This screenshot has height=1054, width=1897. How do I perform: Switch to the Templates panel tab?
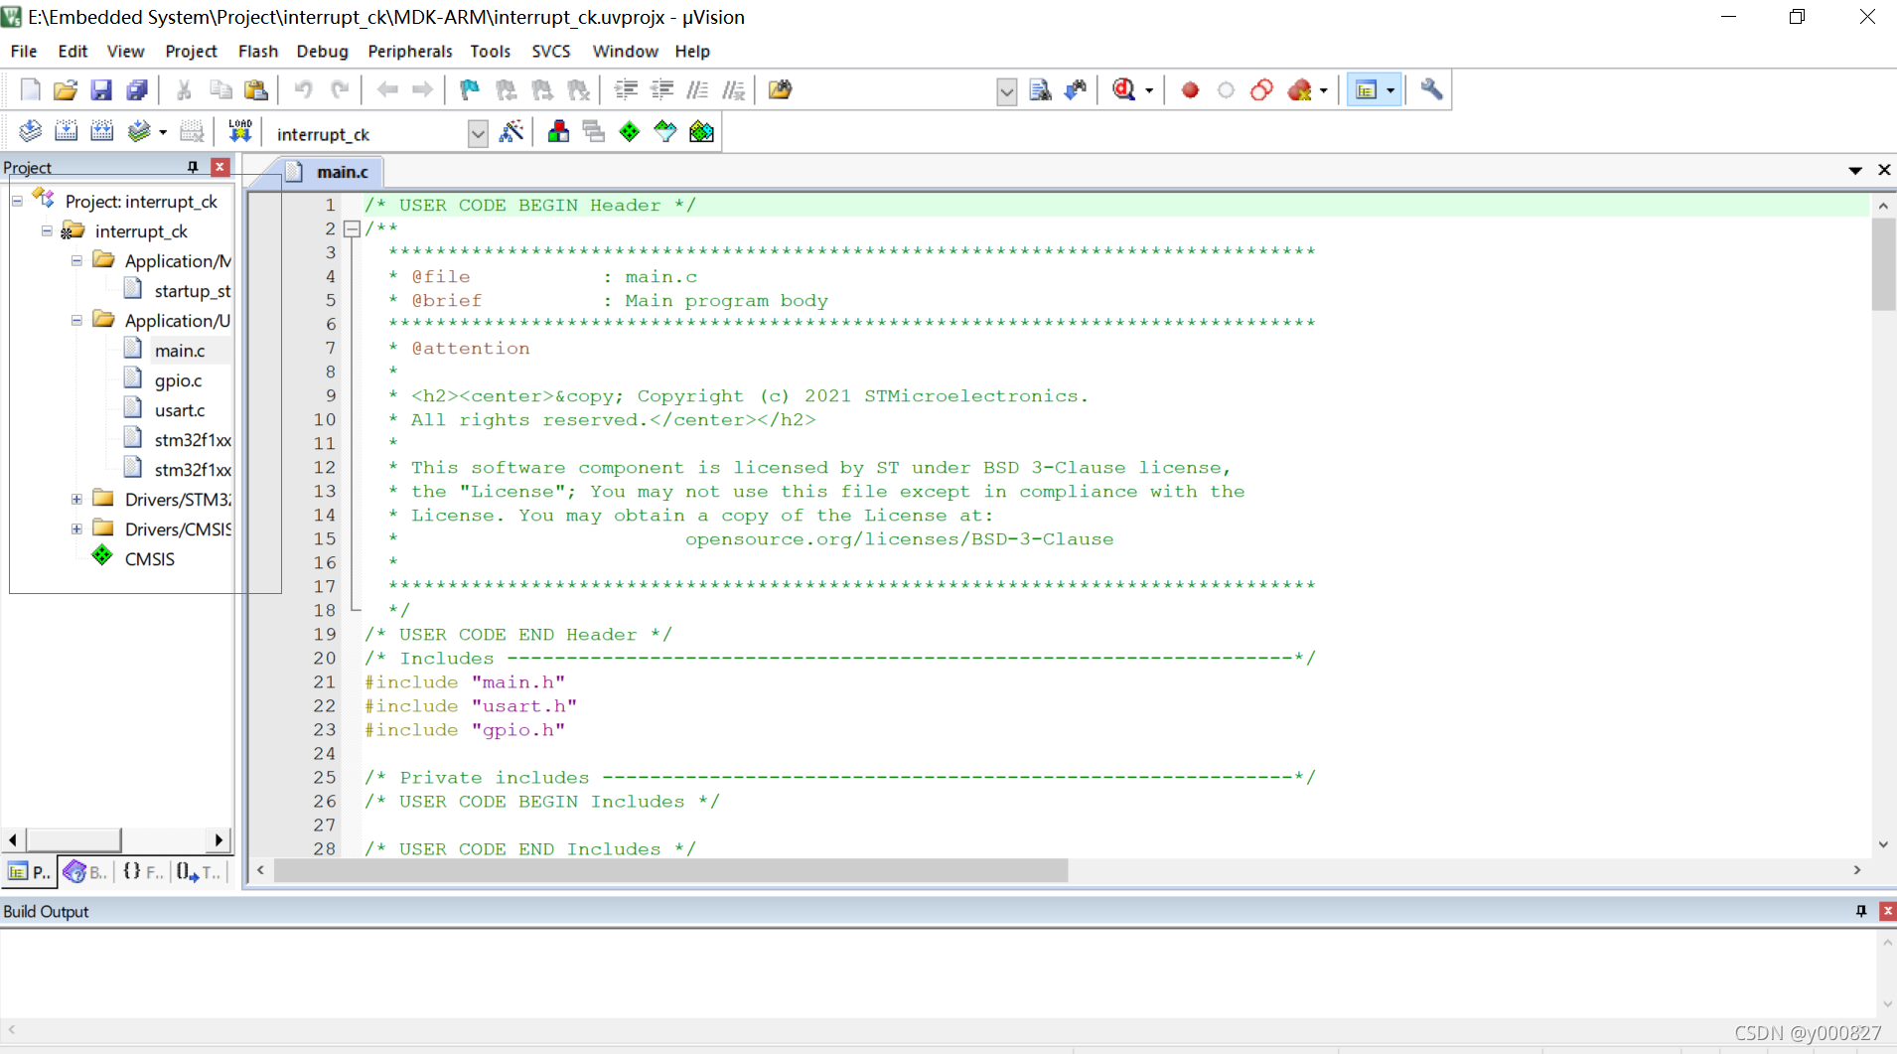pos(199,872)
